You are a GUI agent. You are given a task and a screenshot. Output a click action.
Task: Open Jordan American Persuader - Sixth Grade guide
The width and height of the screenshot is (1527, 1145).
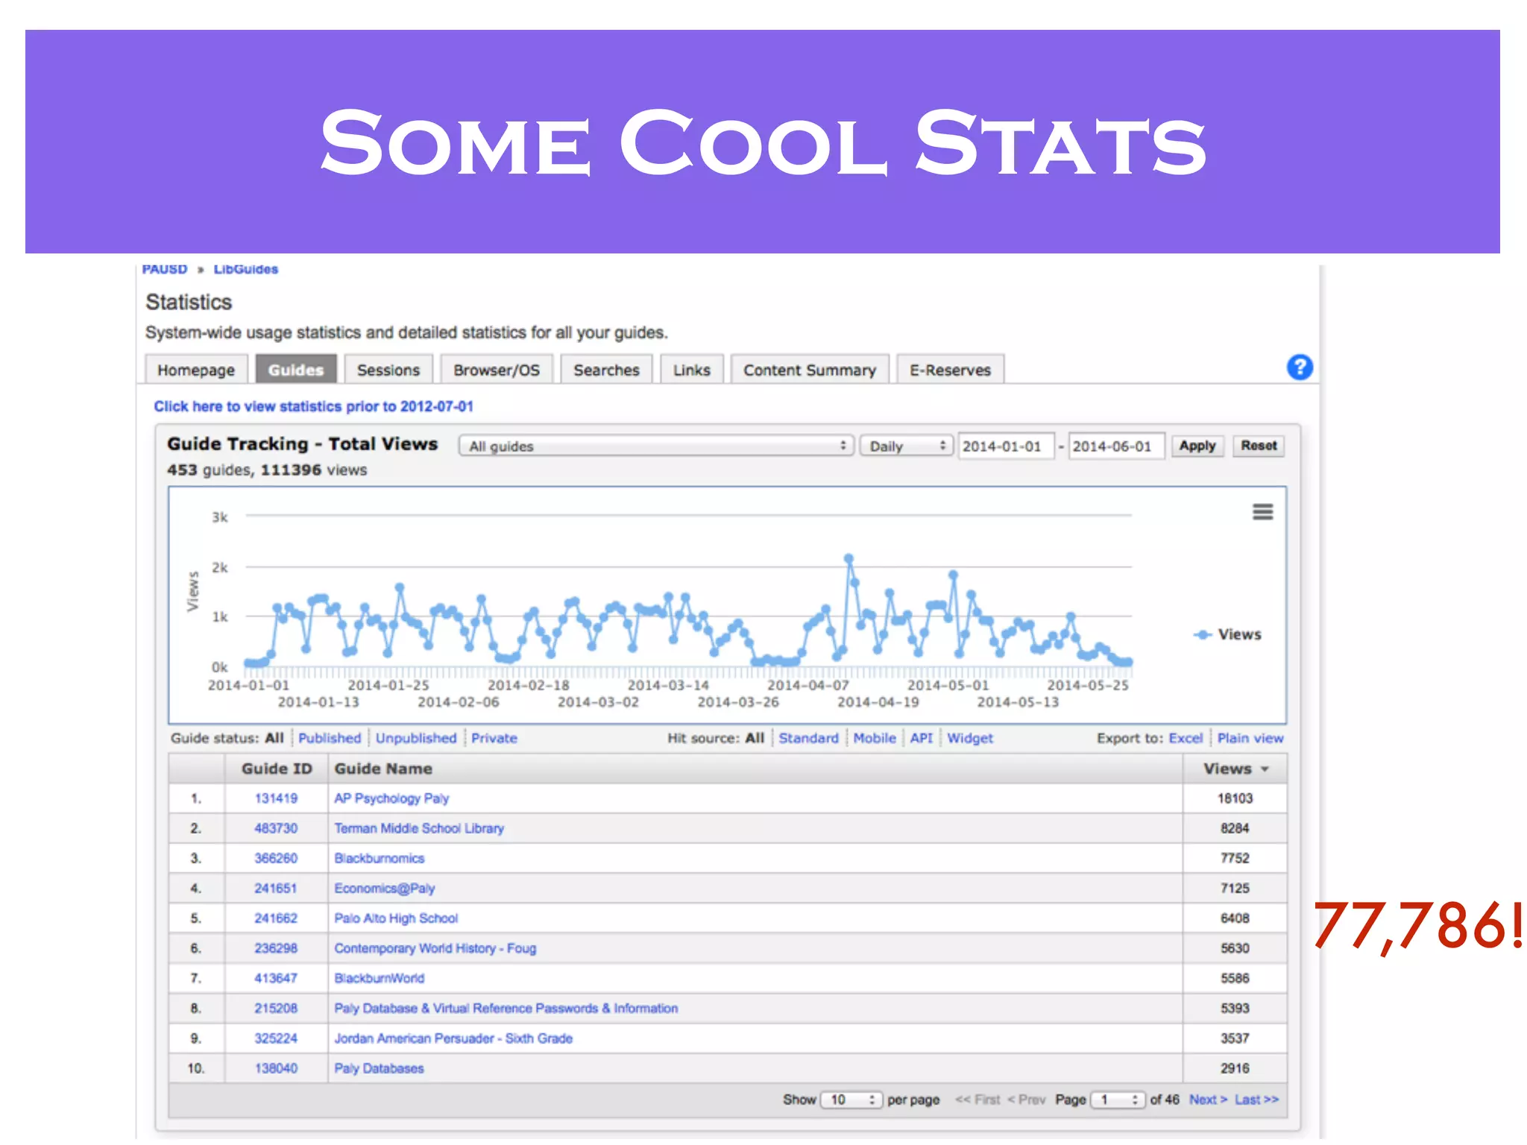[453, 1038]
